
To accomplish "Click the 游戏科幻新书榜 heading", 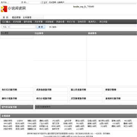I will 113,99.
